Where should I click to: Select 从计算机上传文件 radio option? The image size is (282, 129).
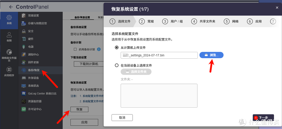pyautogui.click(x=117, y=48)
